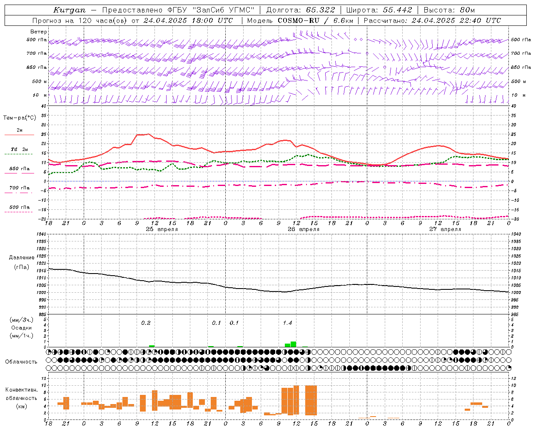Click the "Облачность" cloud cover row label
The image size is (533, 427).
(x=21, y=362)
